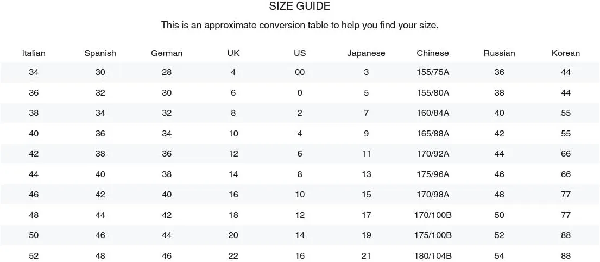The image size is (600, 262).
Task: Select the Spanish column header
Action: coord(100,53)
